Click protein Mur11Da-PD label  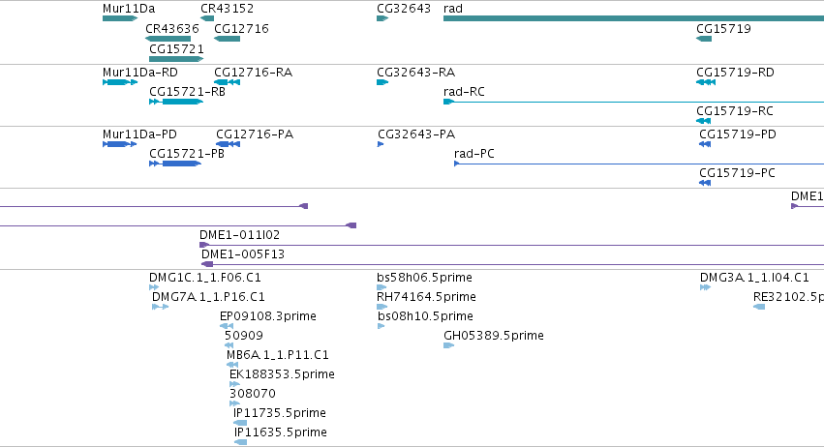click(139, 134)
